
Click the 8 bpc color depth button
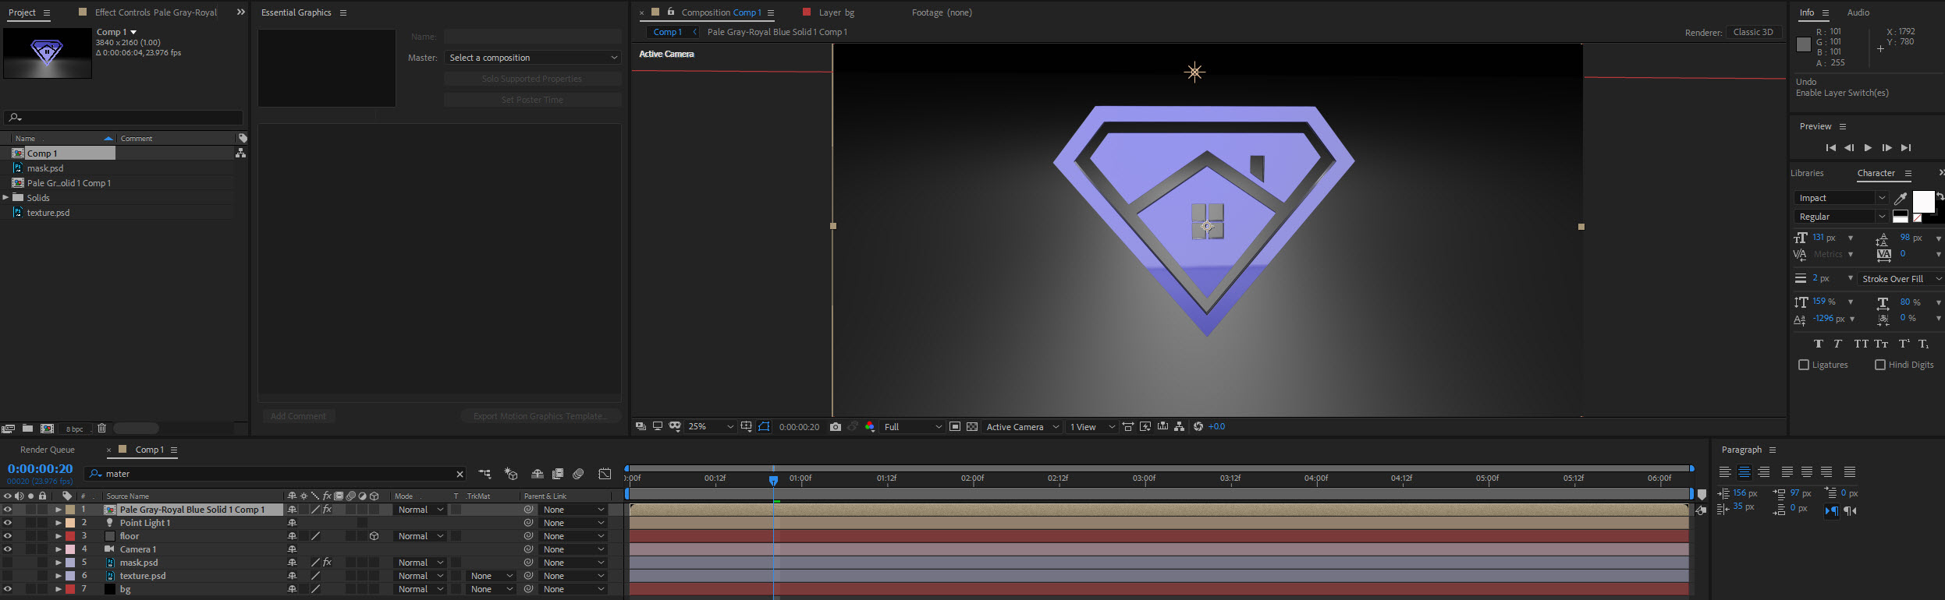point(74,429)
